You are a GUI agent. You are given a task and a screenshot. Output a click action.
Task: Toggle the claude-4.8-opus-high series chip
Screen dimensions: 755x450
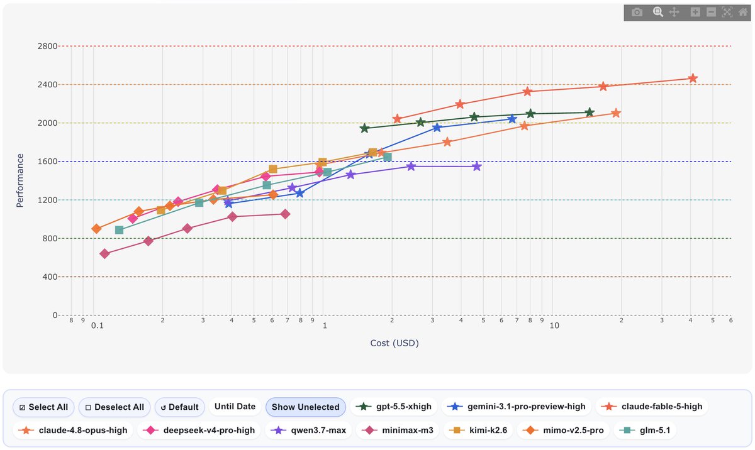[x=73, y=431]
